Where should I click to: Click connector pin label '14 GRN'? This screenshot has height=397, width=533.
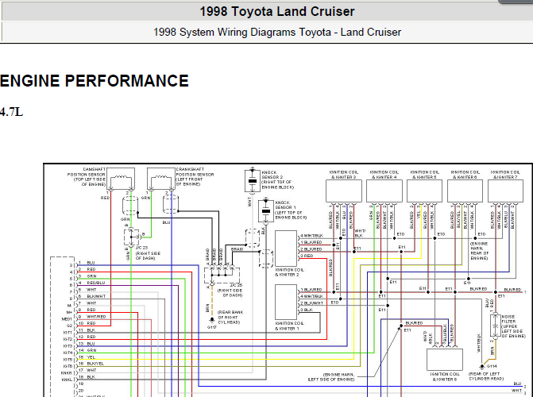pyautogui.click(x=87, y=350)
